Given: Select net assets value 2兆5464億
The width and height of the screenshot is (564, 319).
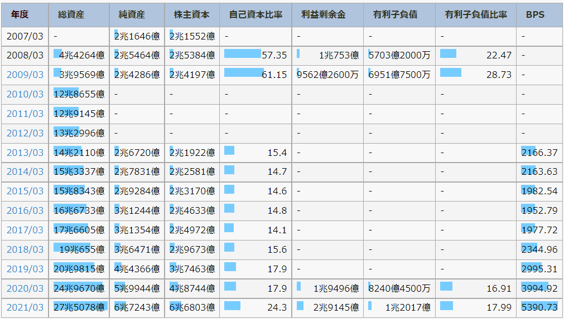Looking at the screenshot, I should (137, 55).
